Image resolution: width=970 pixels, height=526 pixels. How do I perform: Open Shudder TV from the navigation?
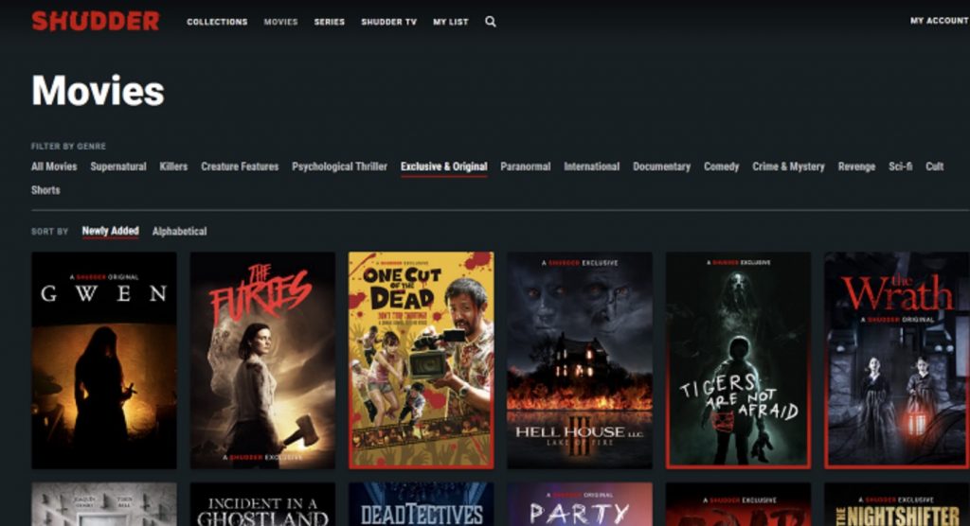pyautogui.click(x=388, y=22)
